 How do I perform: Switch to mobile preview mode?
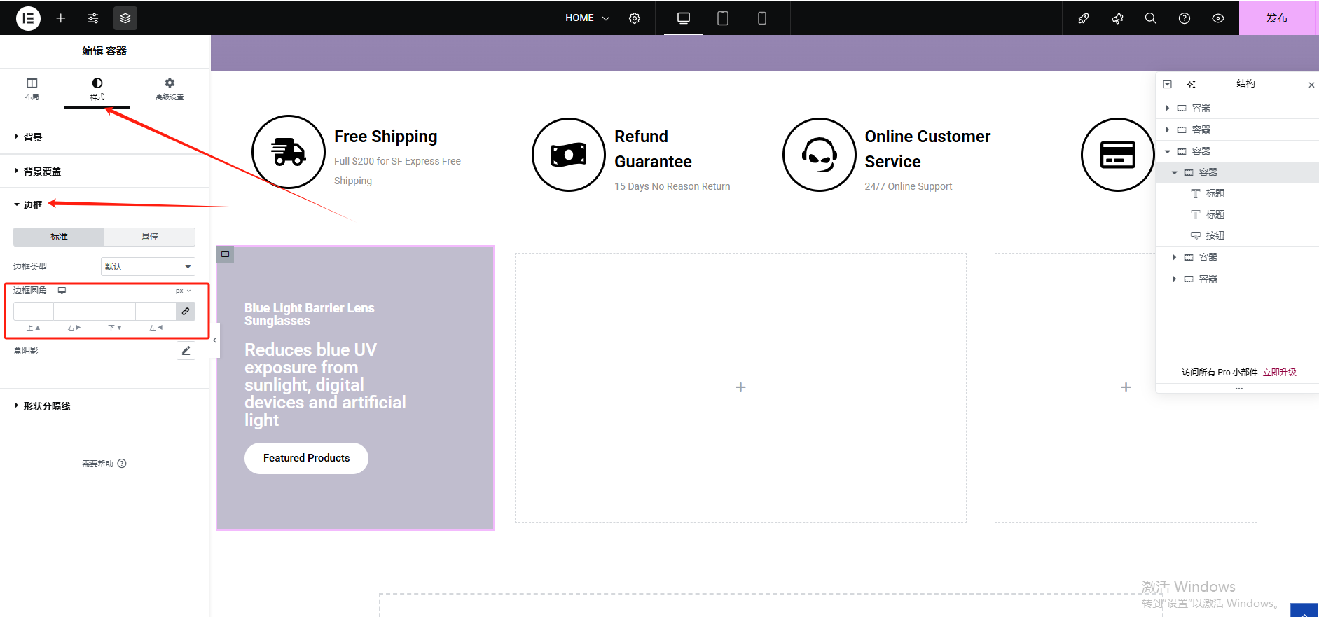[x=762, y=18]
